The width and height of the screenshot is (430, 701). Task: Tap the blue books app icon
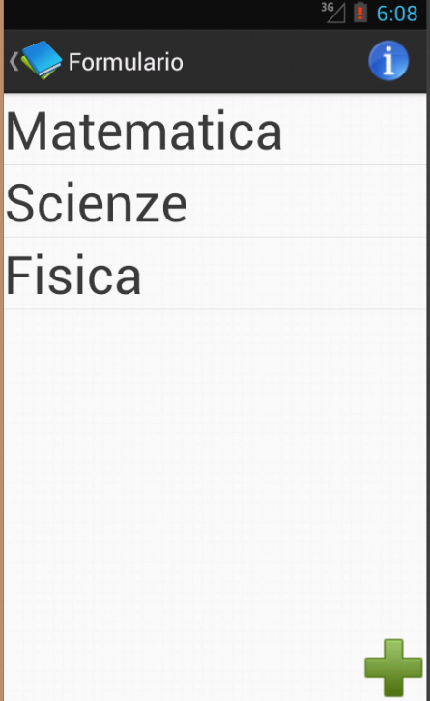click(42, 60)
